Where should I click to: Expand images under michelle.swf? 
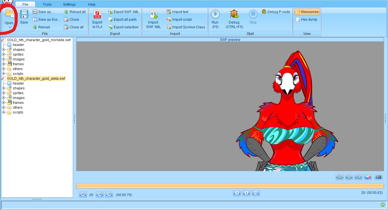pyautogui.click(x=4, y=59)
